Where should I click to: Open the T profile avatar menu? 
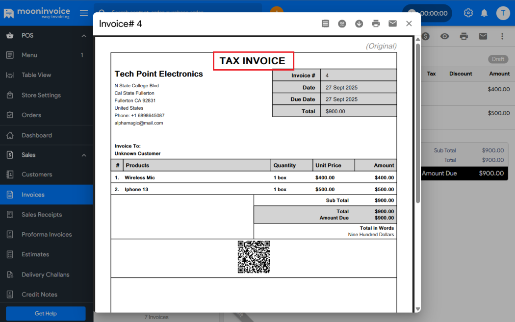(503, 13)
